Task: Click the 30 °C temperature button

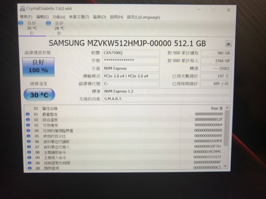Action: [x=39, y=95]
